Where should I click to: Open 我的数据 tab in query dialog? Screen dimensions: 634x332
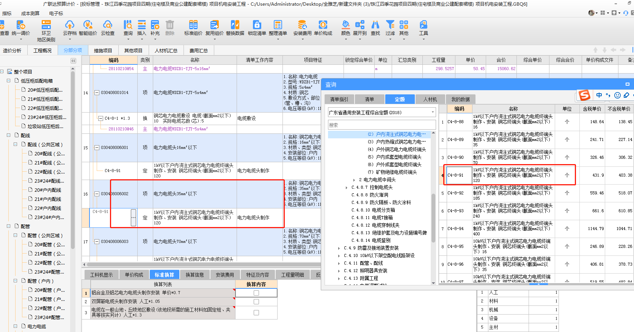pos(460,99)
